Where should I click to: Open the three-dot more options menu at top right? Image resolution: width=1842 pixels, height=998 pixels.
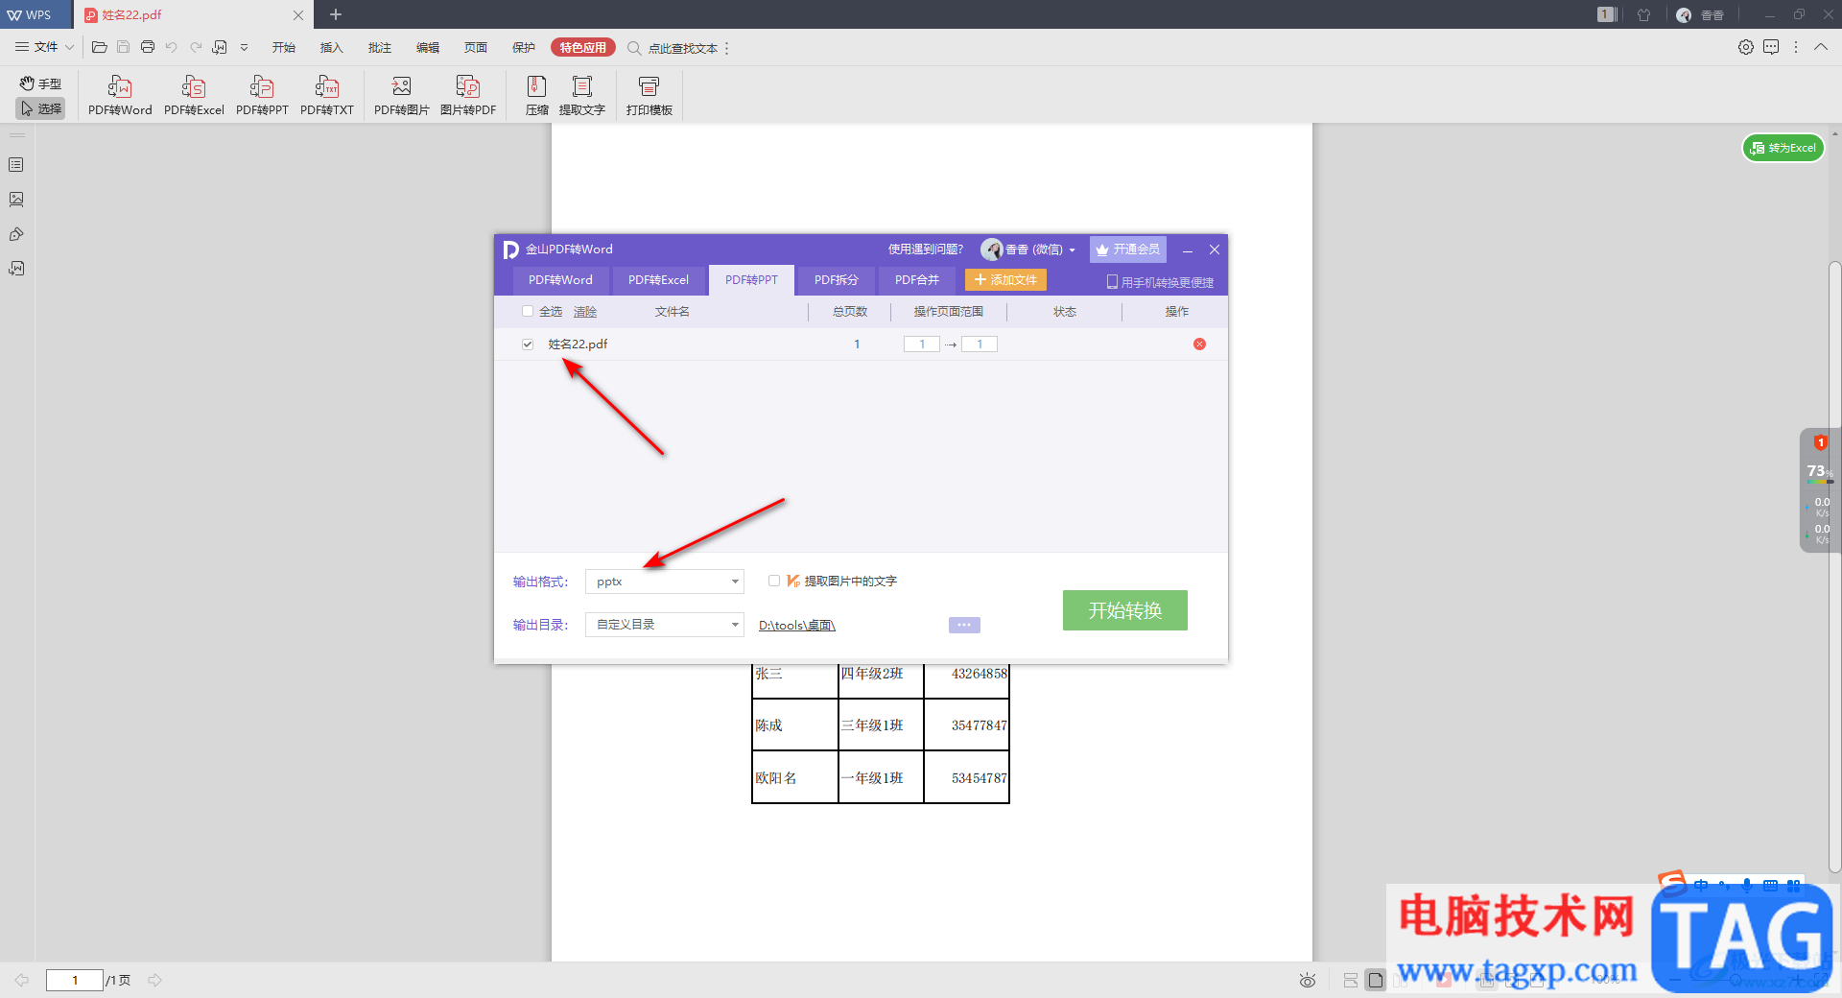pos(1796,47)
